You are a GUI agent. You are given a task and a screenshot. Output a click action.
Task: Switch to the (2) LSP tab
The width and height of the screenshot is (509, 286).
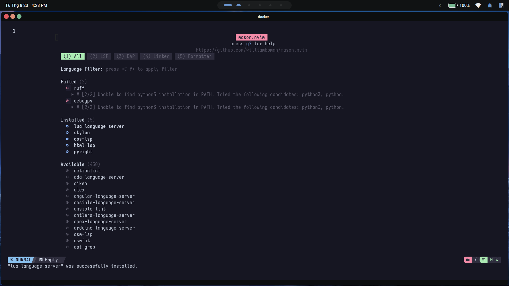click(99, 56)
